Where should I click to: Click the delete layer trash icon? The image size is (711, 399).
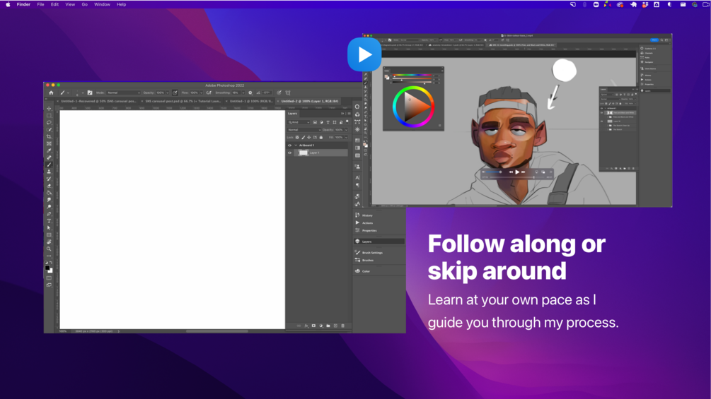click(x=343, y=326)
